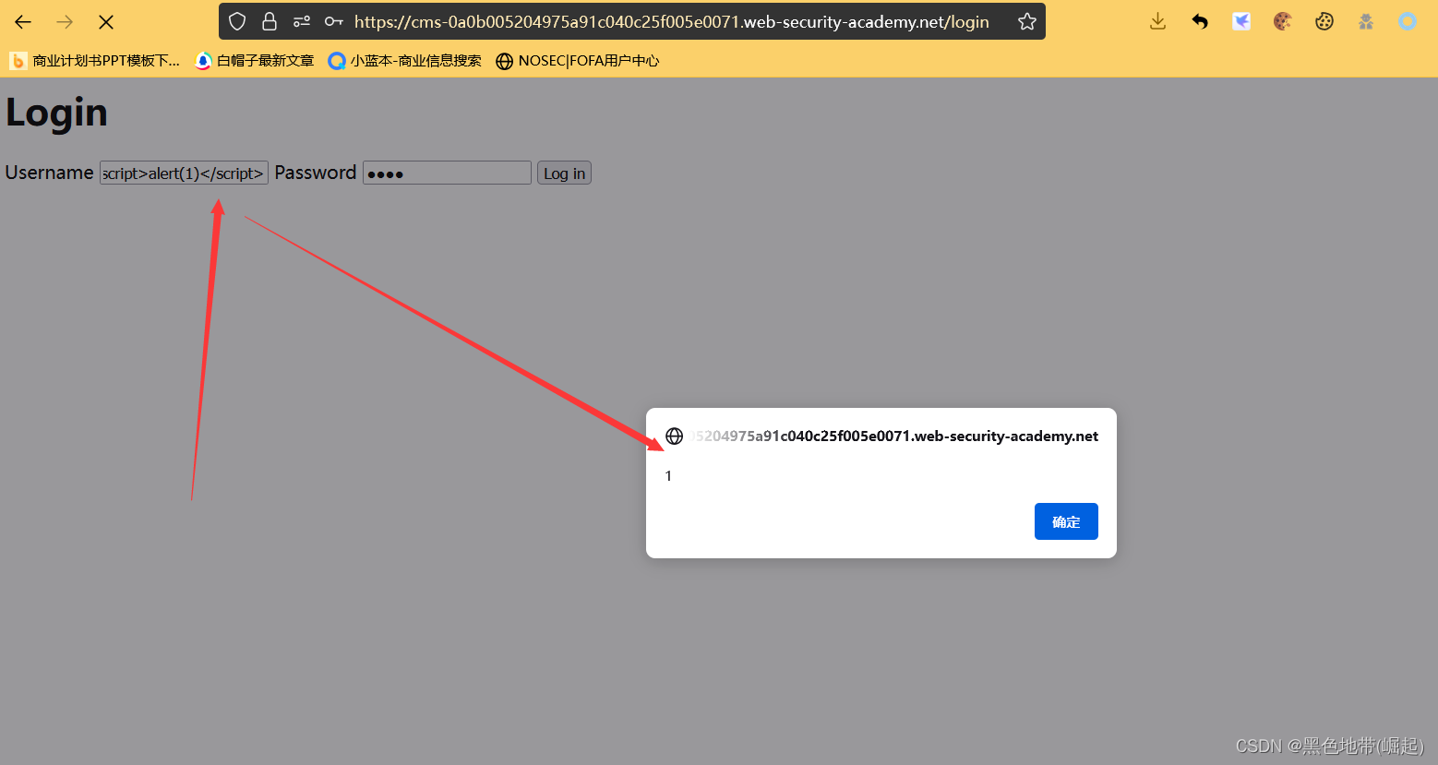Screen dimensions: 1438x765
Task: Focus the Username input field
Action: tap(184, 173)
